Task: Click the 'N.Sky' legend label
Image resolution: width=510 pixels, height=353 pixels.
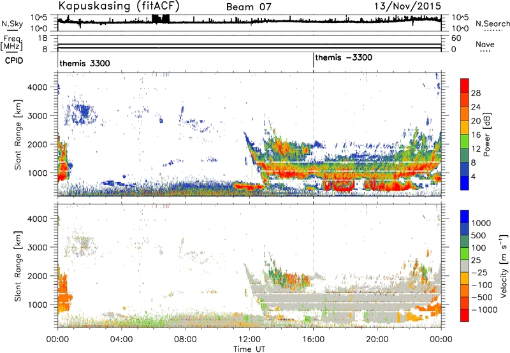Action: point(12,24)
